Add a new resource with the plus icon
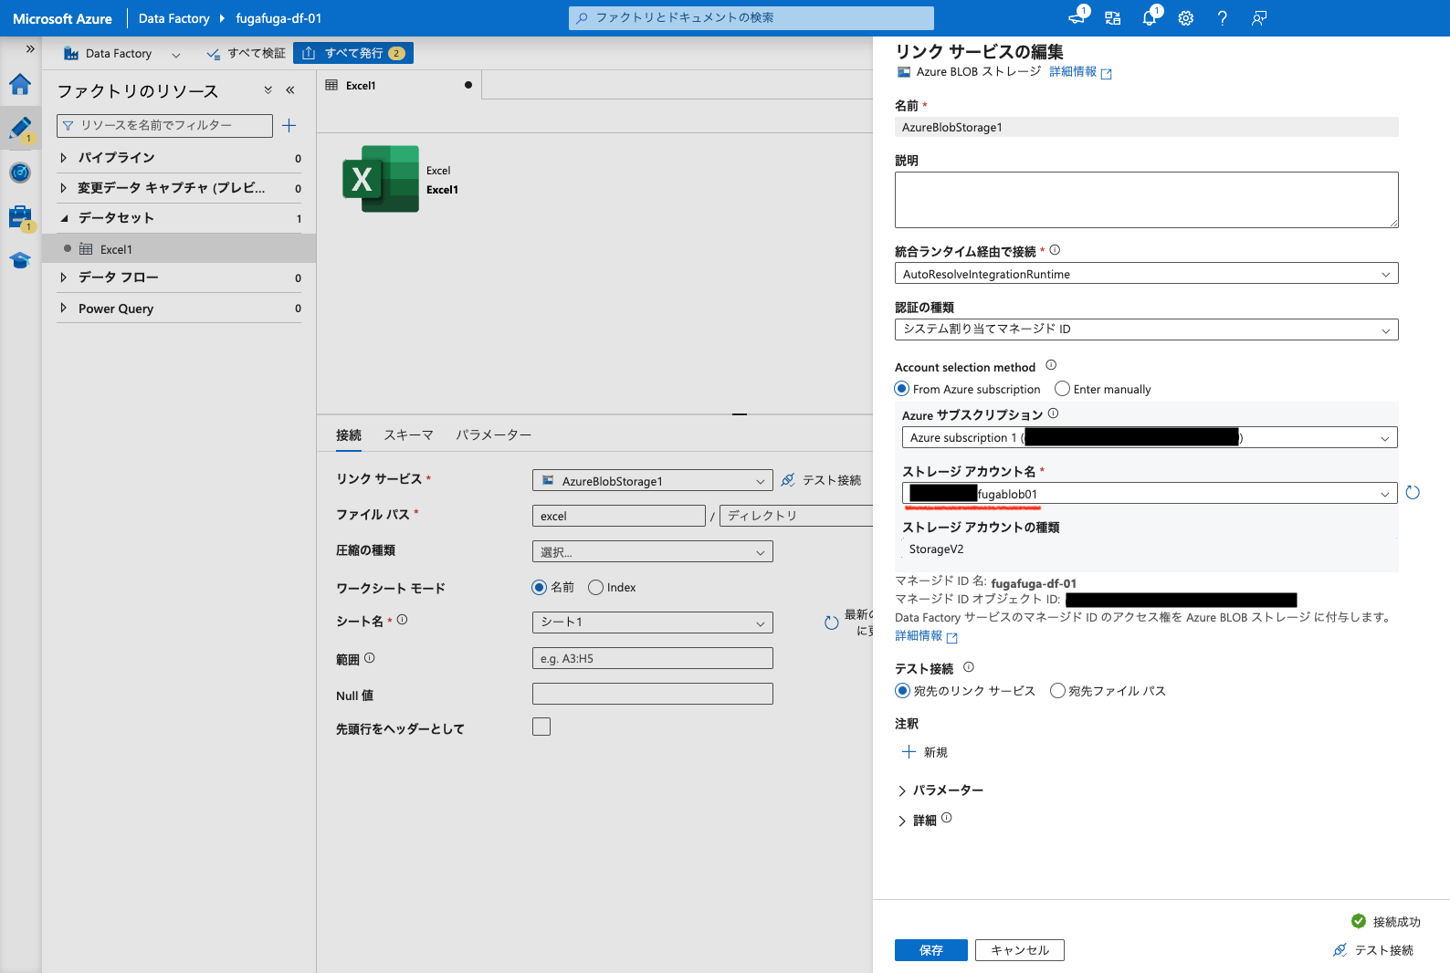Image resolution: width=1450 pixels, height=973 pixels. (x=289, y=125)
